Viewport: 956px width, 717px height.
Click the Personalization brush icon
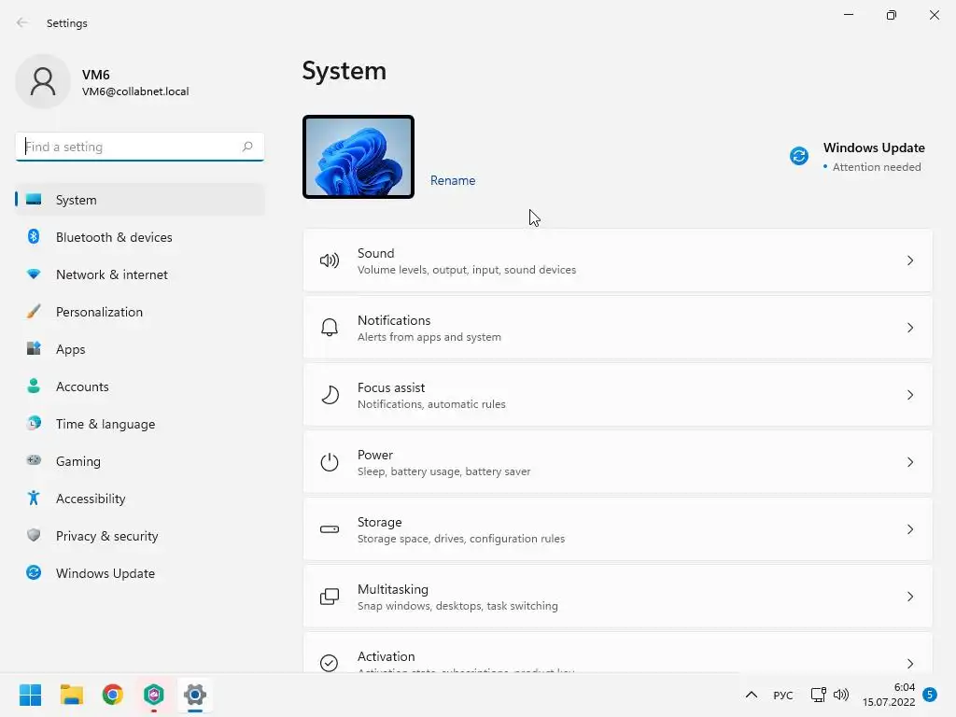click(34, 312)
